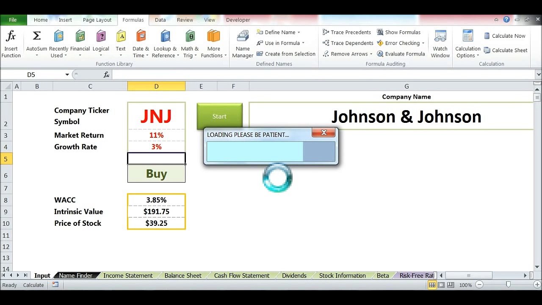Switch to the Developer ribbon tab
The width and height of the screenshot is (542, 305).
tap(238, 20)
